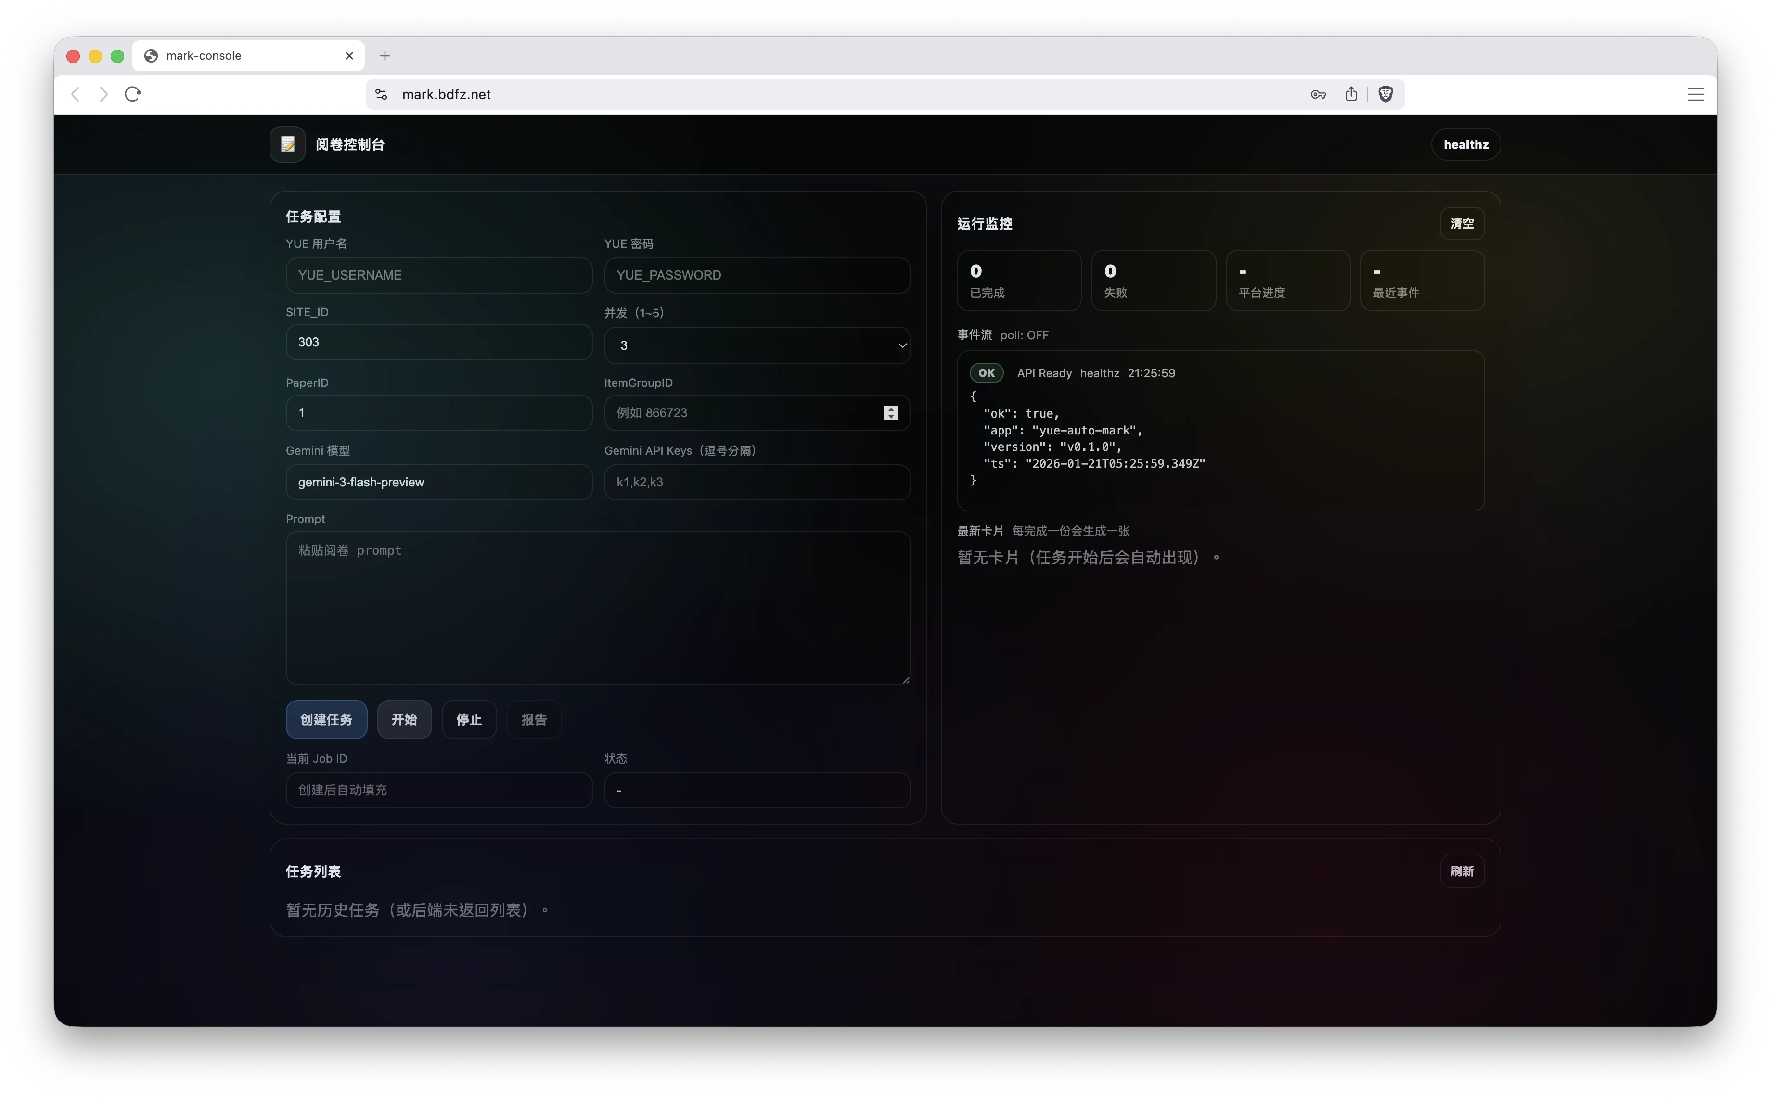Click the site settings icon in address bar
This screenshot has height=1098, width=1771.
(381, 94)
